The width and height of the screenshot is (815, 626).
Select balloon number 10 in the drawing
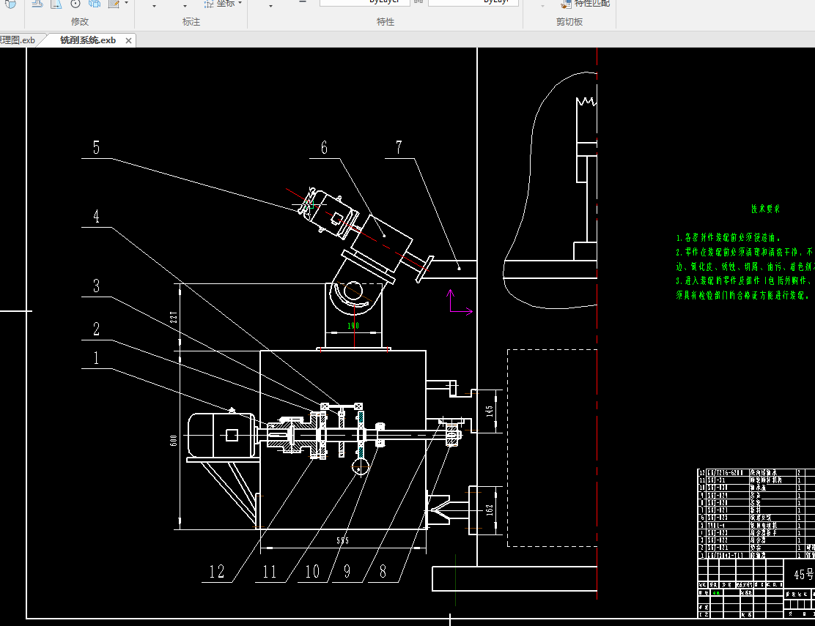tap(312, 572)
